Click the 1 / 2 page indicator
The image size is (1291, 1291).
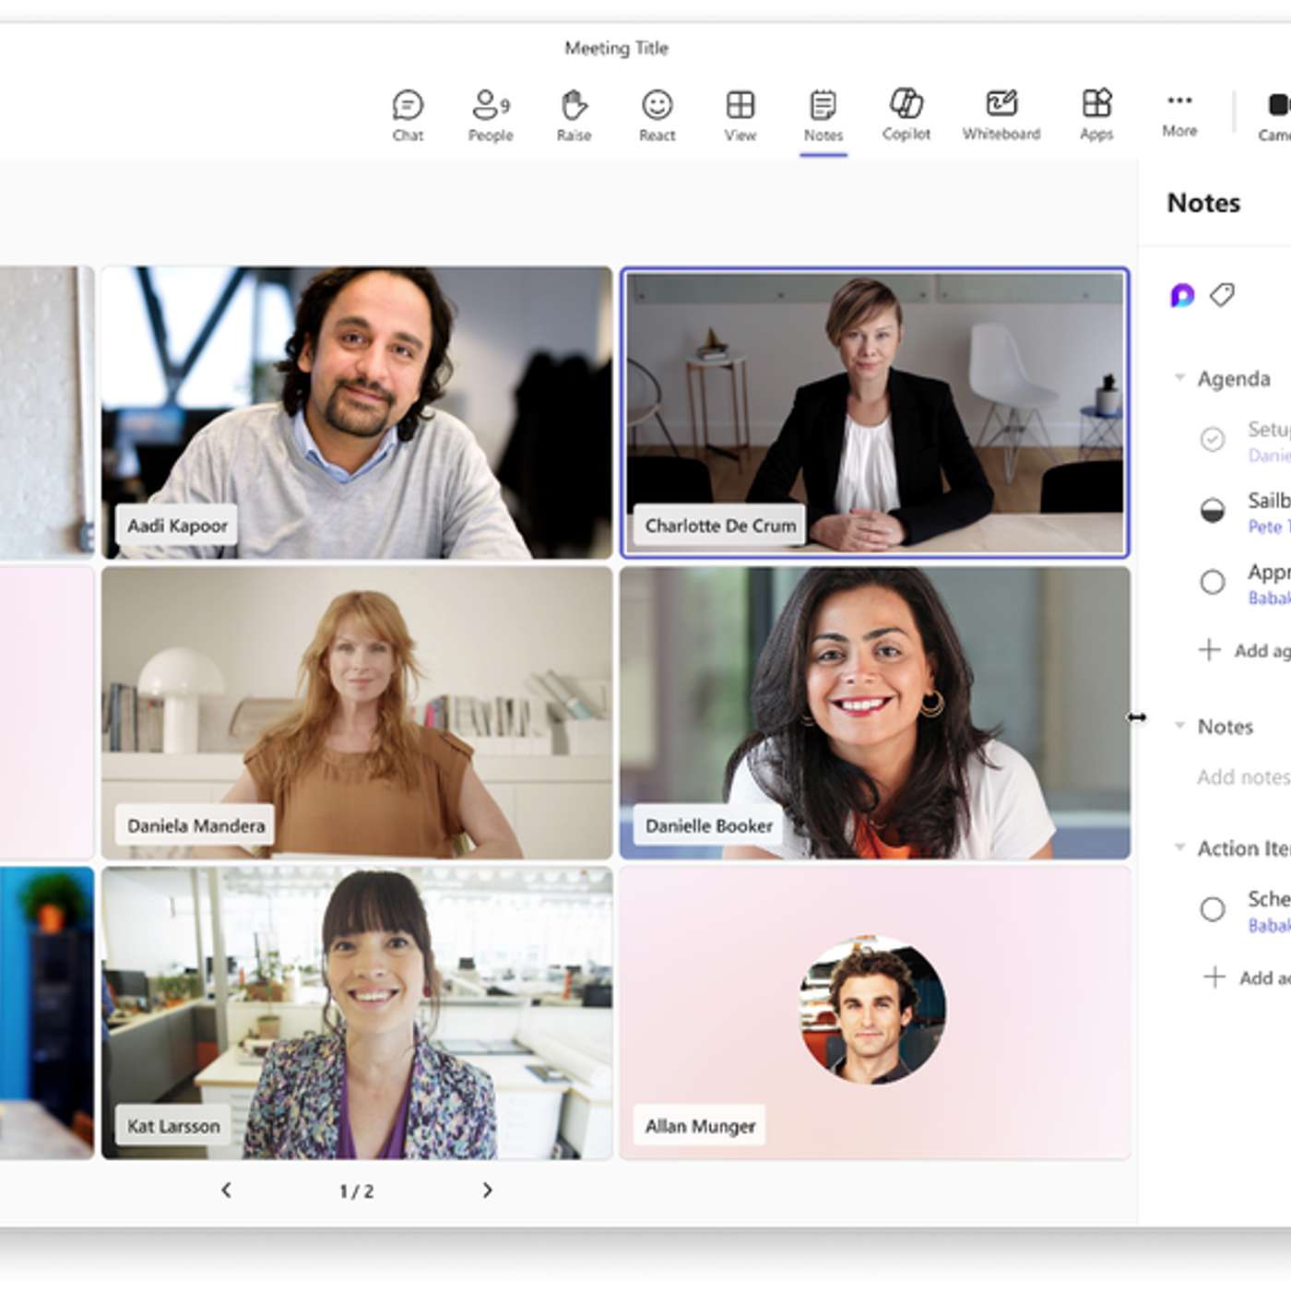coord(357,1191)
